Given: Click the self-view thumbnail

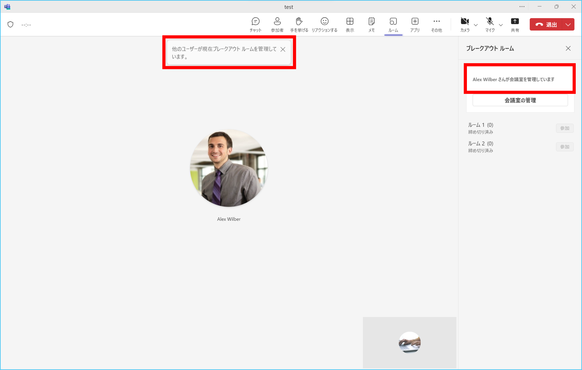Looking at the screenshot, I should (410, 342).
